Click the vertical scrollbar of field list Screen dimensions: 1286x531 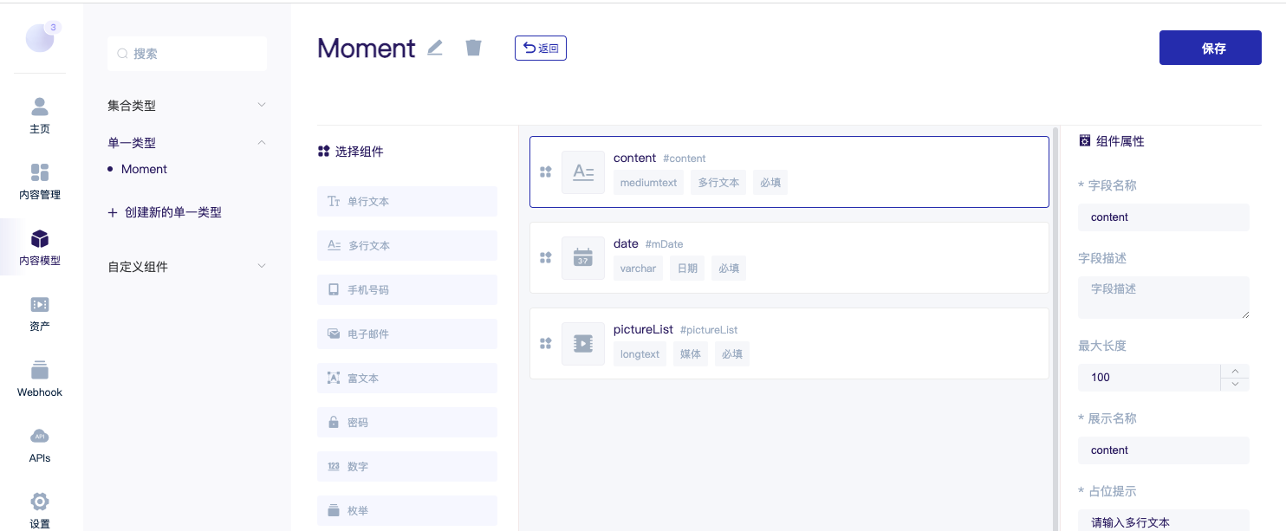coord(1055,329)
